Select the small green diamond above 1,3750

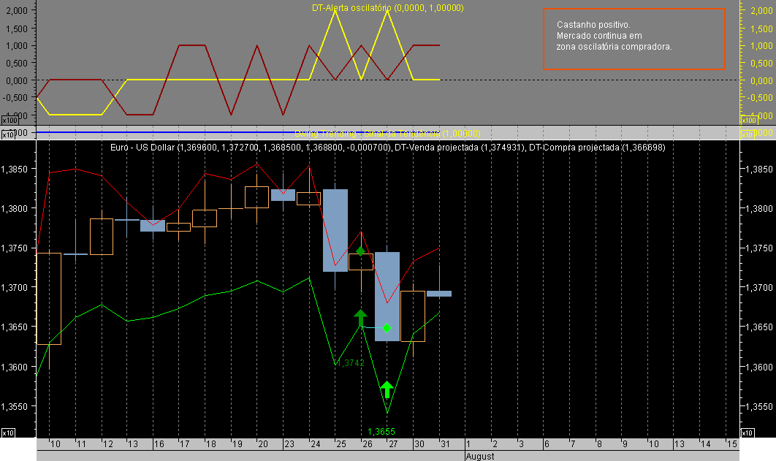click(362, 251)
